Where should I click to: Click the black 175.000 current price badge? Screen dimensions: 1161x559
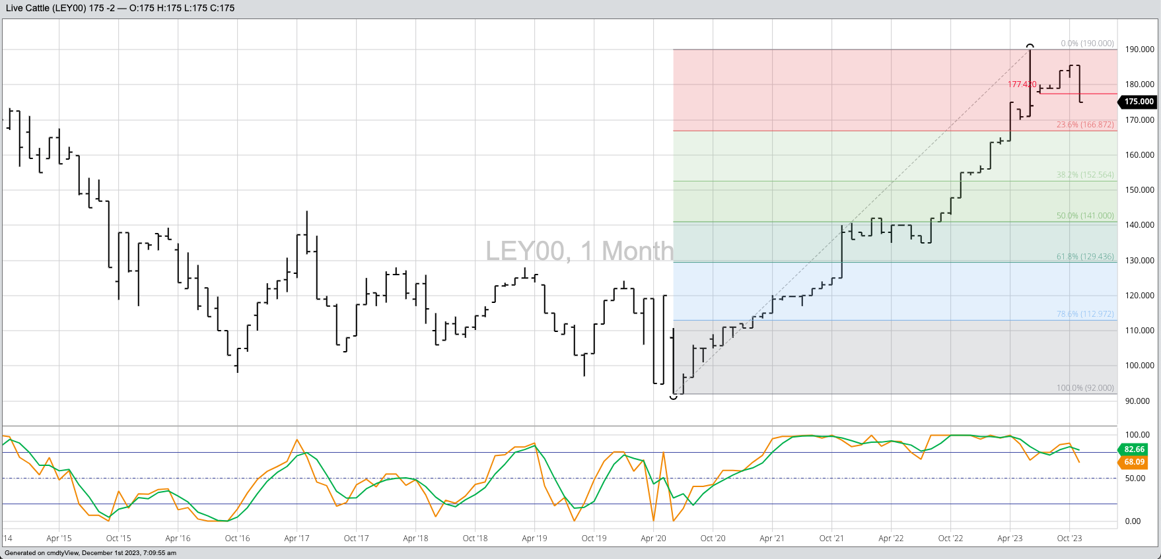[1139, 102]
